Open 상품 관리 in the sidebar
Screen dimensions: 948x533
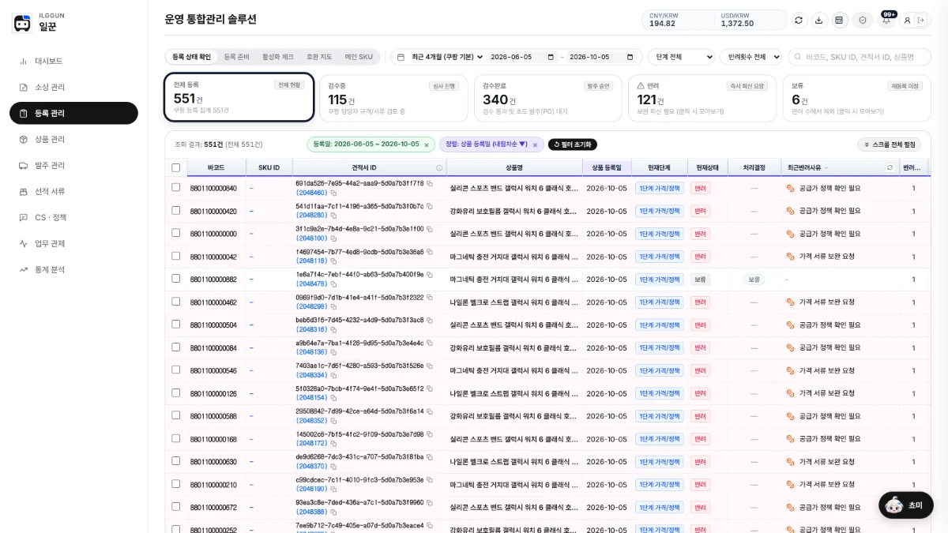[73, 139]
